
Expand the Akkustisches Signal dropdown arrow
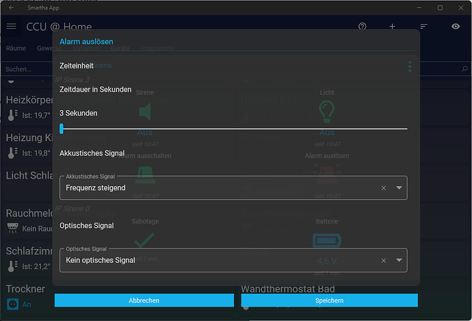[x=399, y=188]
